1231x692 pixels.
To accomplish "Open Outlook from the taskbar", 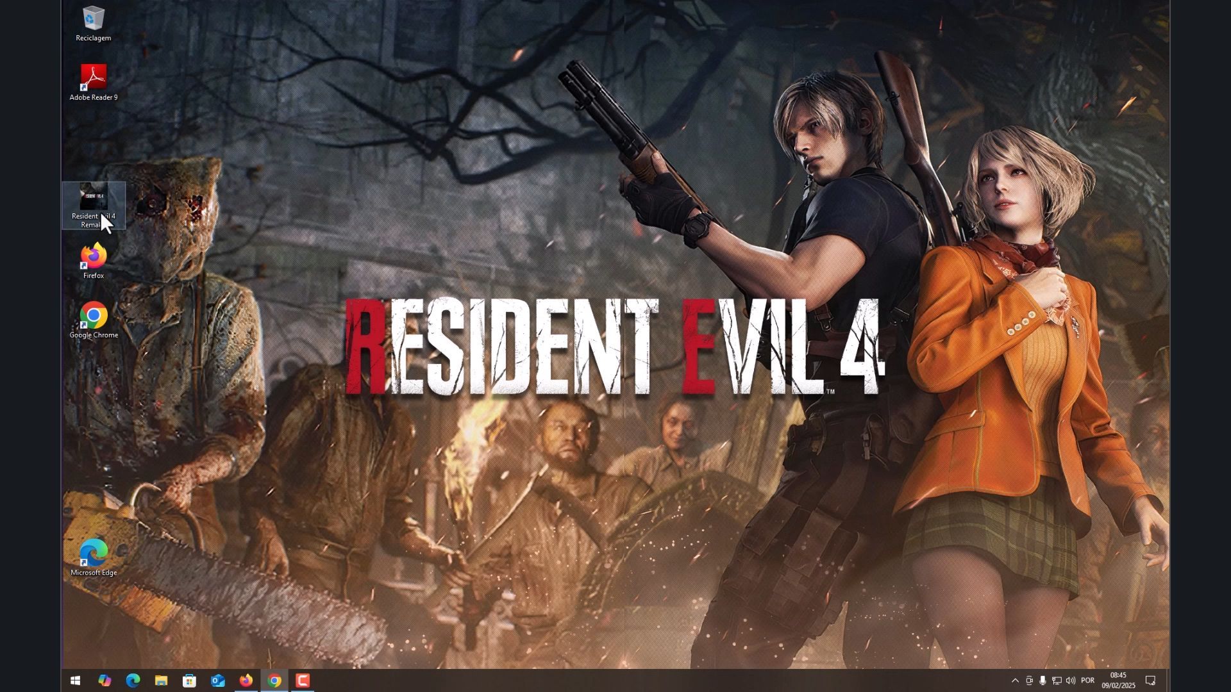I will pos(218,680).
